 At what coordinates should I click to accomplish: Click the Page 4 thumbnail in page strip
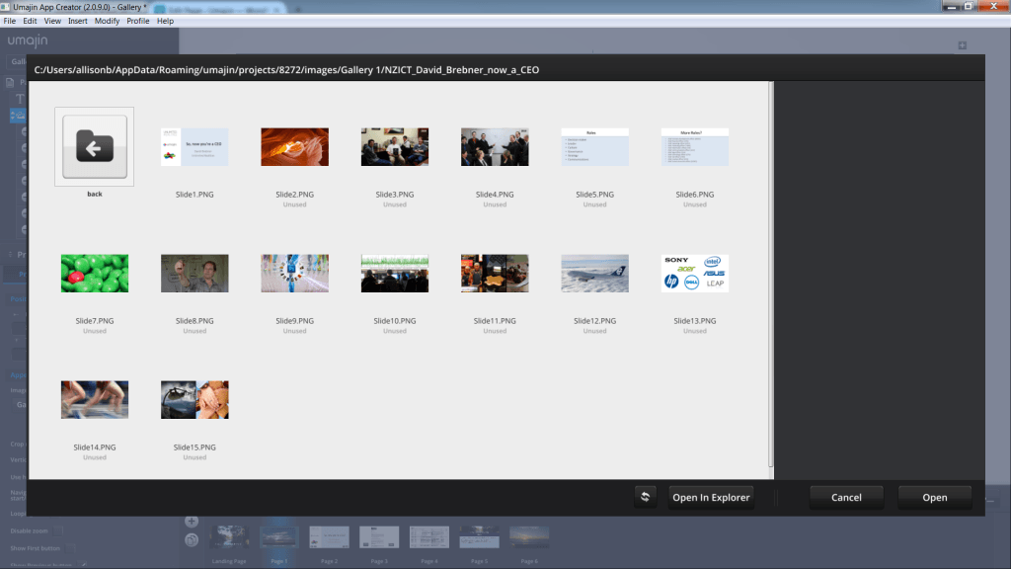(x=429, y=537)
